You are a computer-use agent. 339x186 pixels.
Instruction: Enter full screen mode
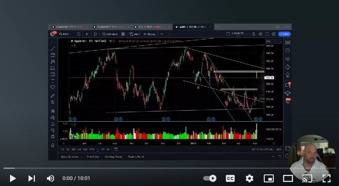326,178
